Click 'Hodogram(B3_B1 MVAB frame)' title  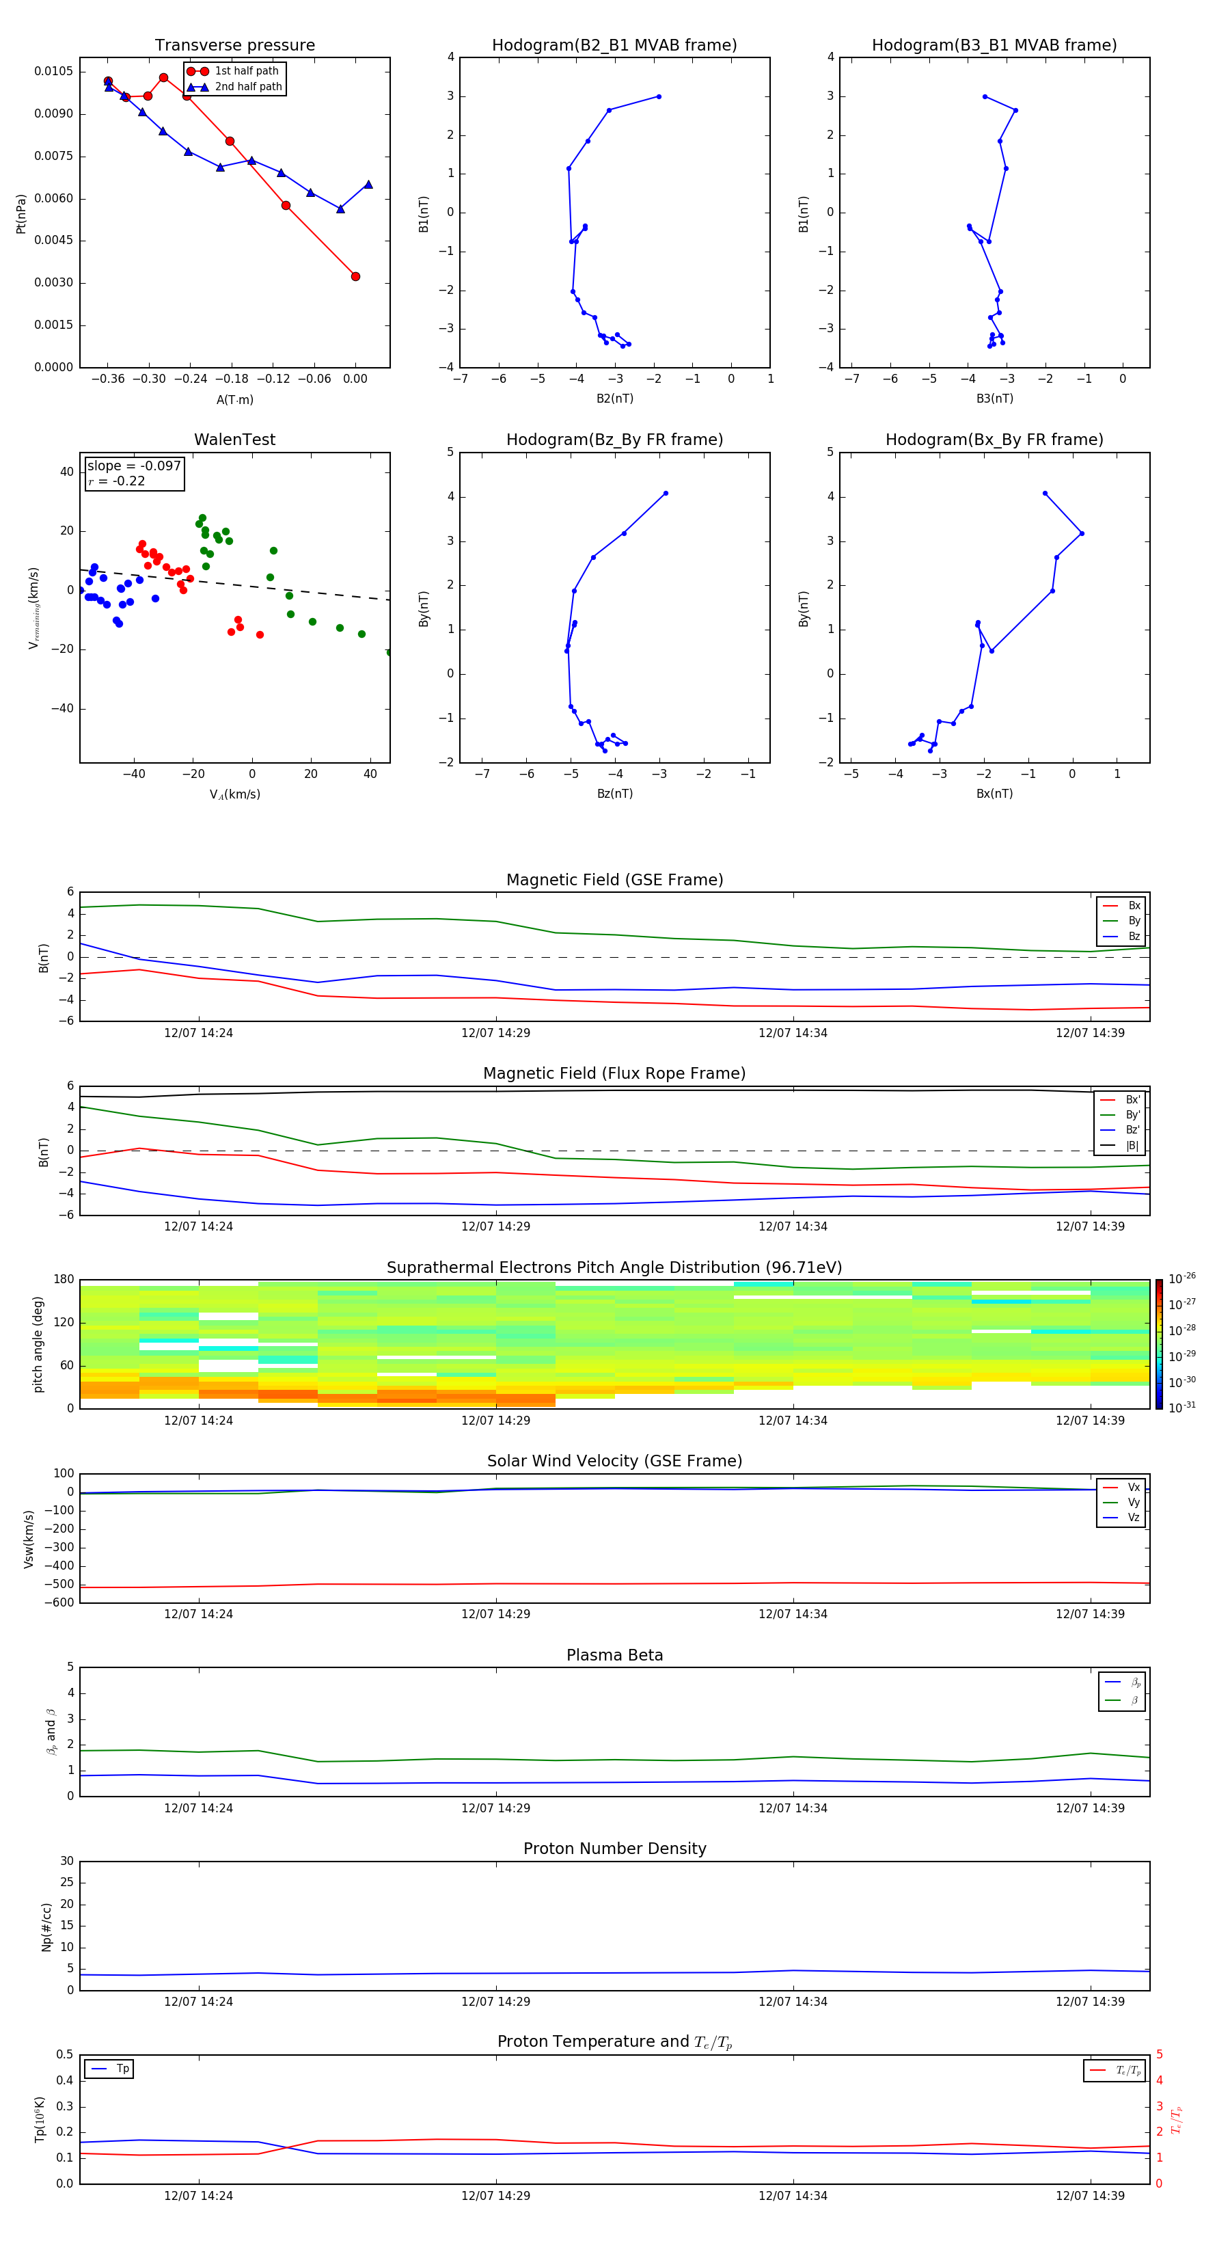(x=994, y=46)
